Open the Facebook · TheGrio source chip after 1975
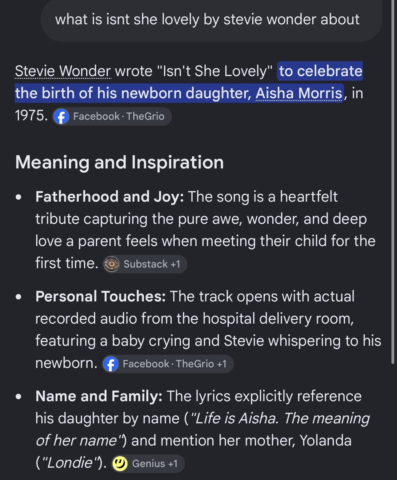Image resolution: width=397 pixels, height=480 pixels. point(112,116)
